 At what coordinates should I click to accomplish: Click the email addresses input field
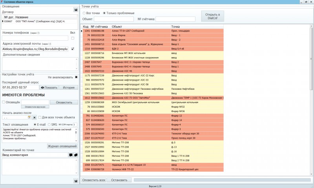tap(35, 49)
